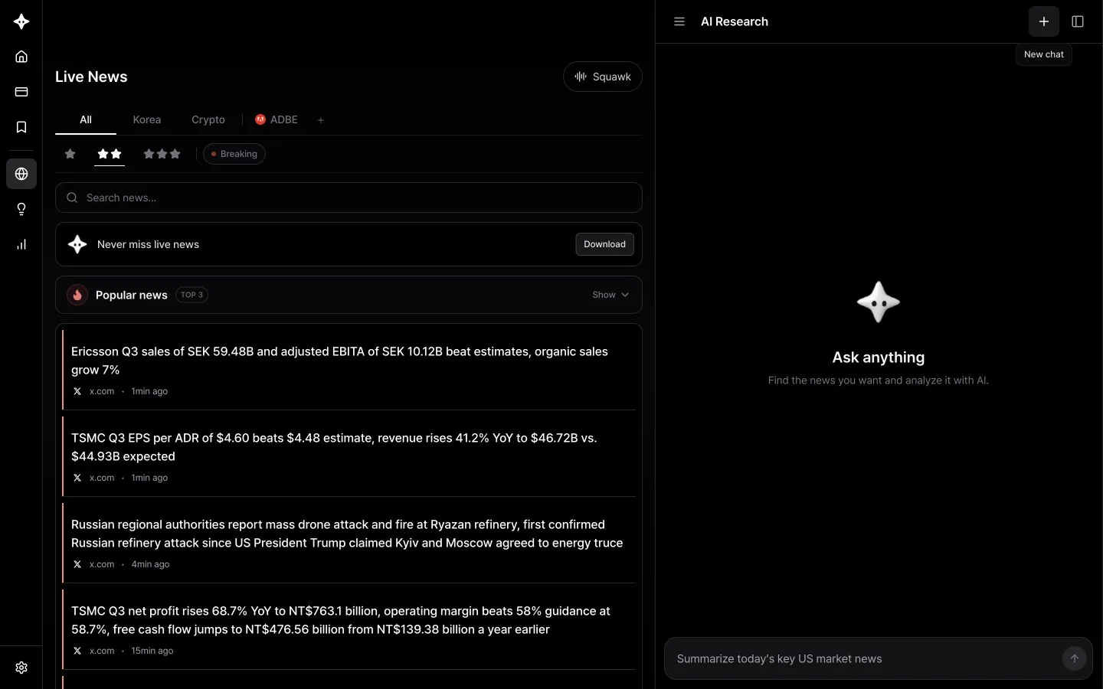1103x689 pixels.
Task: Switch to the All news tab
Action: pos(86,120)
